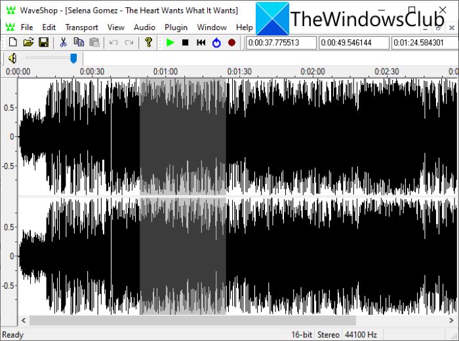Click the Ready status text
This screenshot has height=341, width=459.
click(13, 334)
